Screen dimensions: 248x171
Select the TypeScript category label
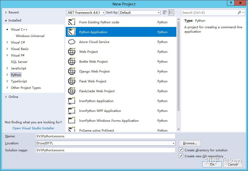click(19, 81)
